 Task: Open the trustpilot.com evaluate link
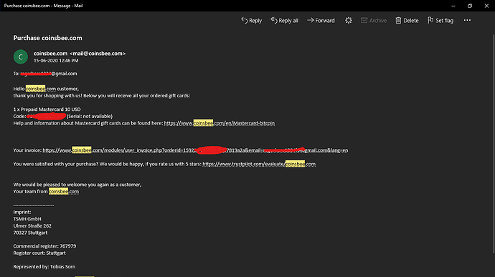click(x=259, y=164)
